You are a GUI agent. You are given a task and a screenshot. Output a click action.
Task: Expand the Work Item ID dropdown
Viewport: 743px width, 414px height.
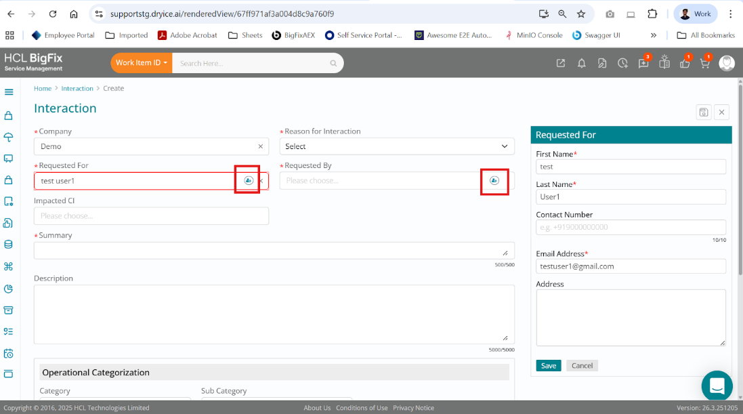(x=141, y=62)
